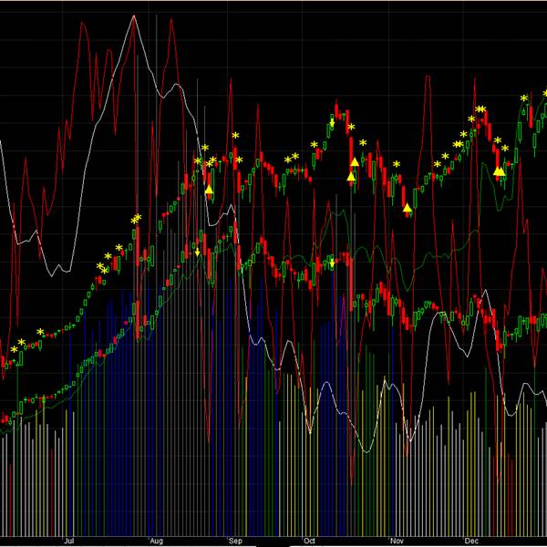This screenshot has width=547, height=547.
Task: Click the Nov label on the time axis
Action: click(x=397, y=541)
